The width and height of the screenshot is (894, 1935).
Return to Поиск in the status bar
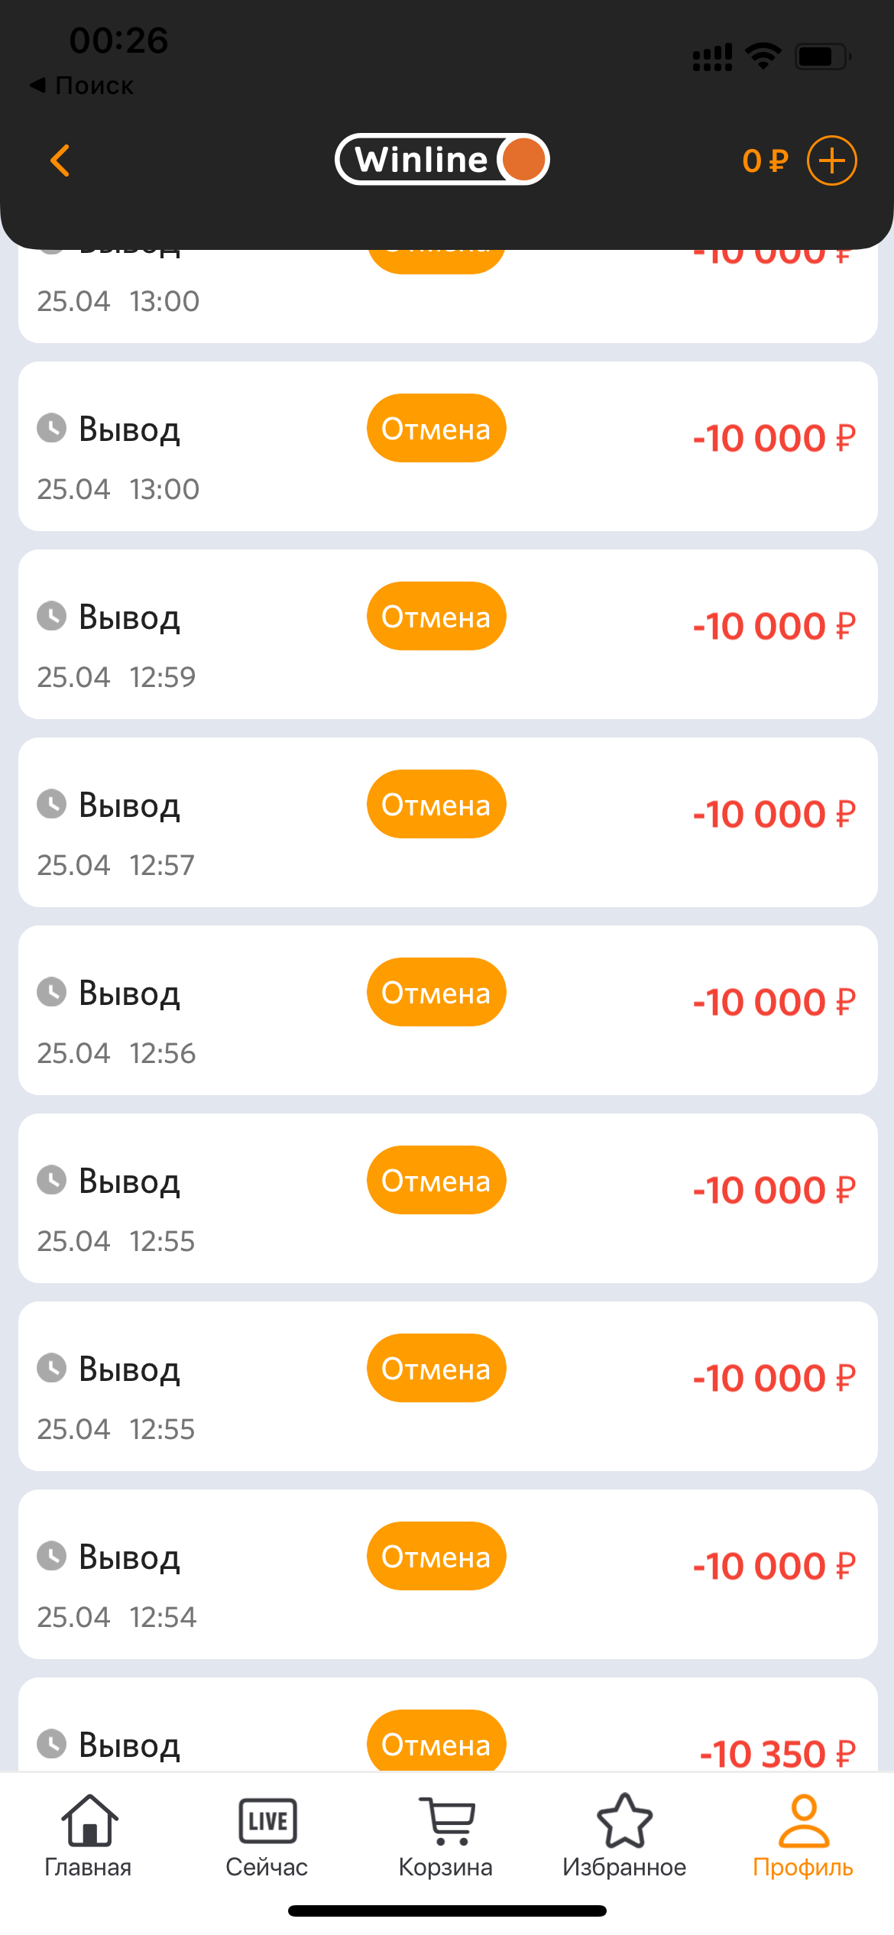83,86
